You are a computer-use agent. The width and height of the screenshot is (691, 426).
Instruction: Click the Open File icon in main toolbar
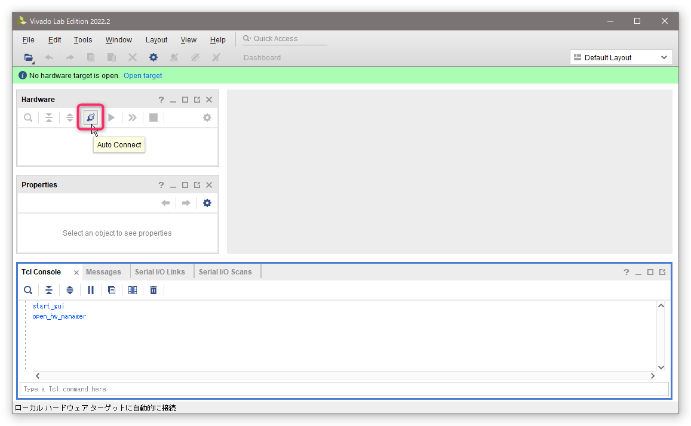(28, 58)
